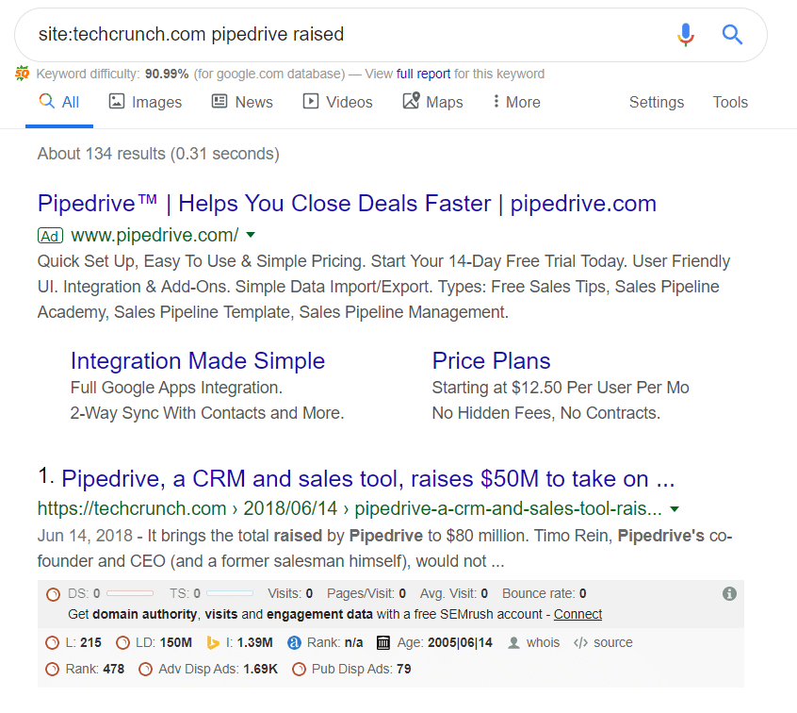Open the Integration Made Simple sitelink

coord(198,361)
